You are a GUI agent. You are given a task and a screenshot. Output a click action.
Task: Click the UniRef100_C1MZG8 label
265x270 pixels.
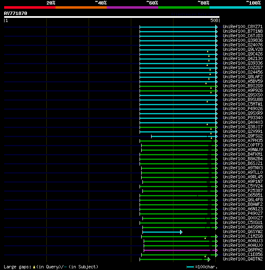243,236
